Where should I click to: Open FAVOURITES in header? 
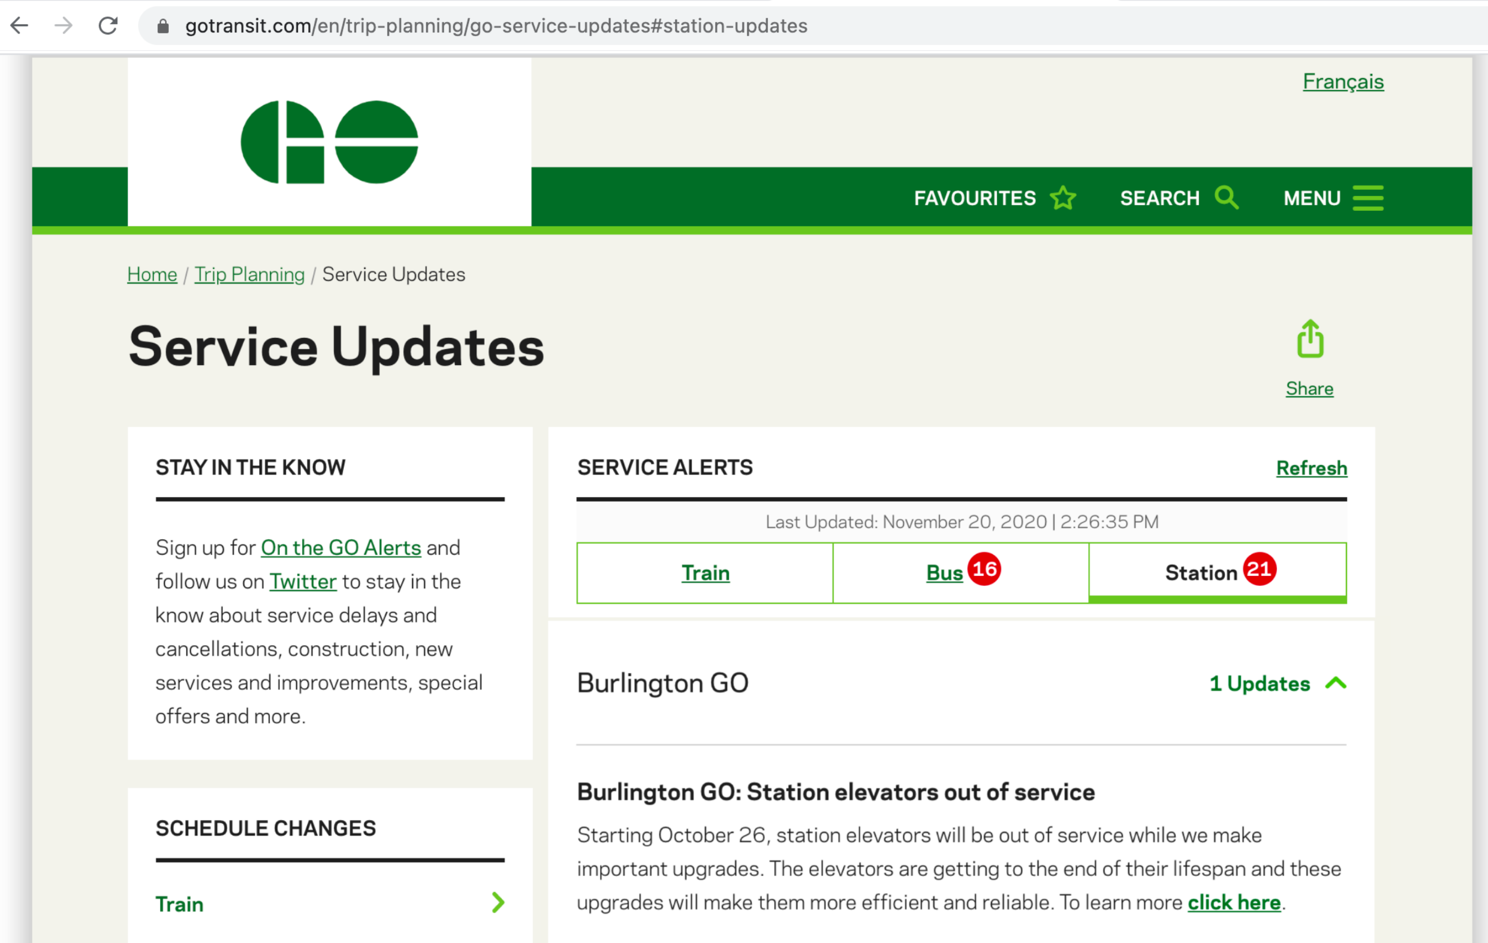(x=975, y=198)
